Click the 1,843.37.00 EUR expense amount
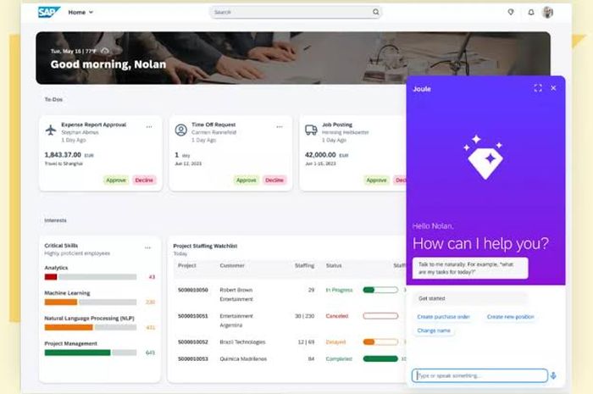This screenshot has width=593, height=394. (69, 155)
